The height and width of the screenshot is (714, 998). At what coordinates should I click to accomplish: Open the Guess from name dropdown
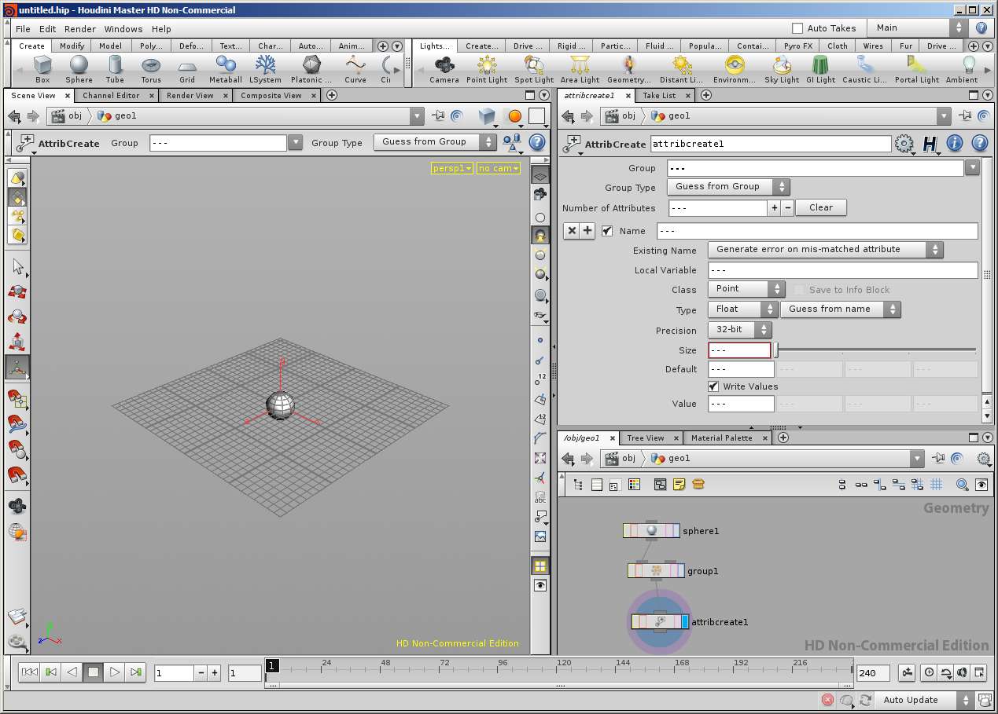[841, 309]
